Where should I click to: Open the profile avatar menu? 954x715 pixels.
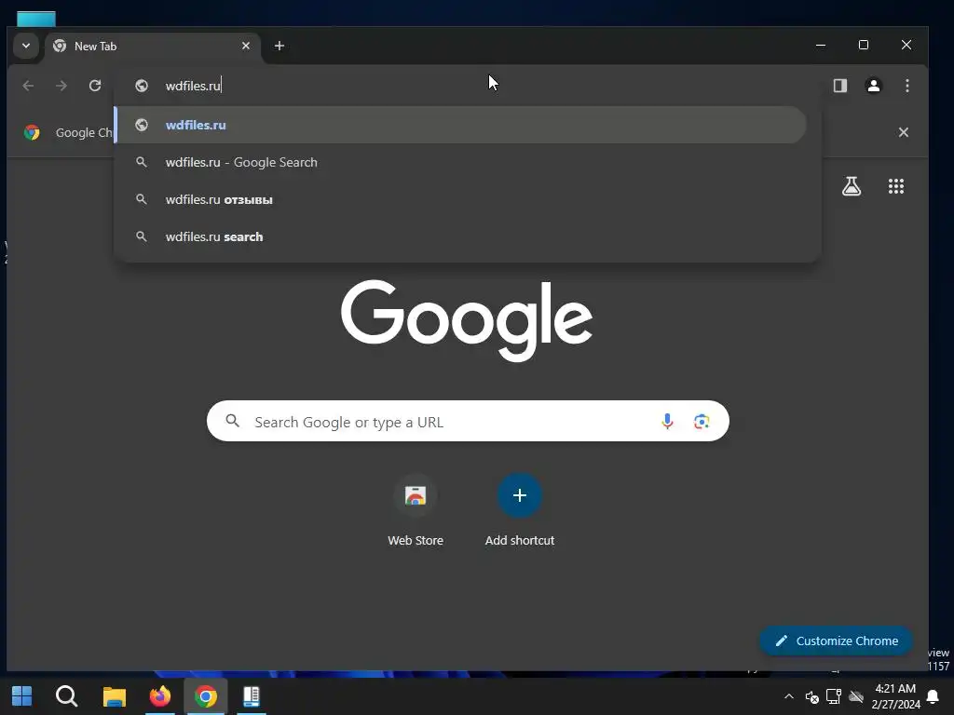pos(874,86)
